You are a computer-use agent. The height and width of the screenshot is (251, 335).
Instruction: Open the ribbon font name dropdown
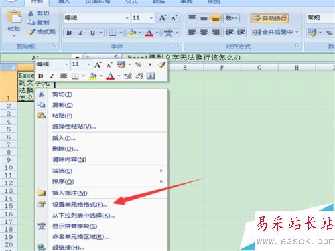point(127,18)
